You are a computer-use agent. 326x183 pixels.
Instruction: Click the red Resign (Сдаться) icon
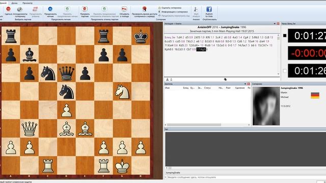pos(8,9)
